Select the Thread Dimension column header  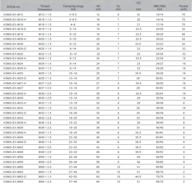[x=45, y=8]
